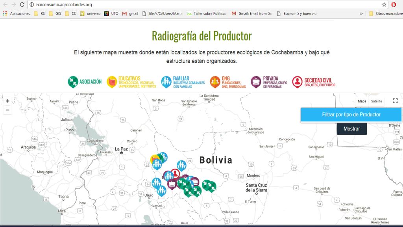Click the green Asociación legend icon
Viewport: 403px width, 227px height.
73,82
